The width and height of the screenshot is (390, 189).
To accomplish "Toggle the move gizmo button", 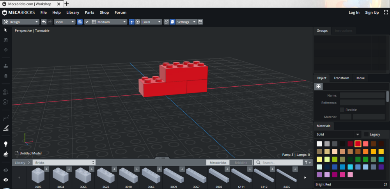I will [x=131, y=22].
